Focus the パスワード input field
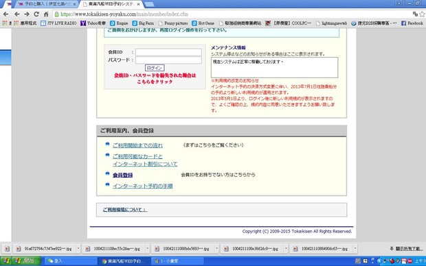426x266 pixels. coord(168,60)
